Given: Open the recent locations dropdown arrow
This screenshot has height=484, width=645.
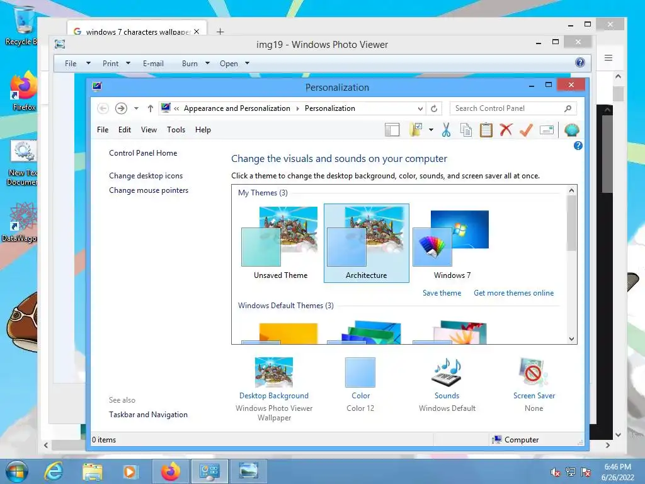Looking at the screenshot, I should (x=136, y=108).
